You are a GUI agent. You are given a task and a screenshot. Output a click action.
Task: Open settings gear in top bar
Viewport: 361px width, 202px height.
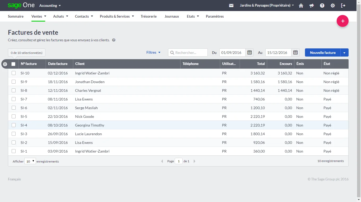tap(333, 6)
